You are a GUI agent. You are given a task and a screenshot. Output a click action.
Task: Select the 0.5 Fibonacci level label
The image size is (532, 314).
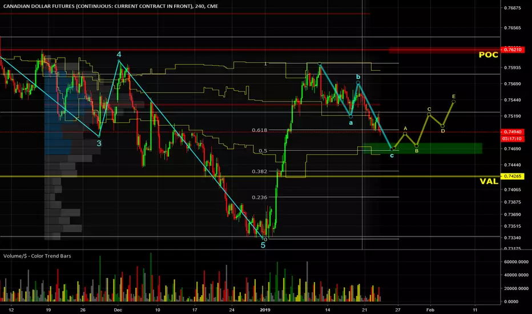coord(263,151)
